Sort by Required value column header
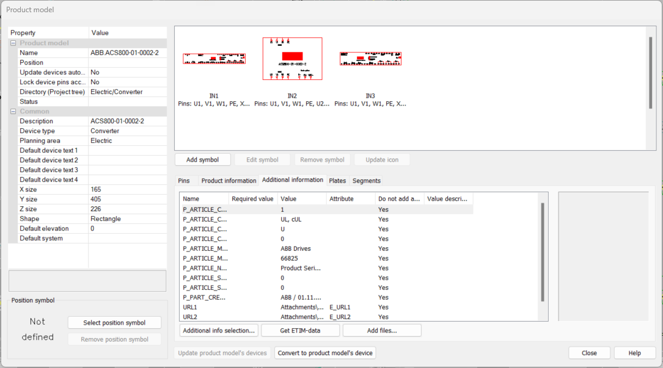 tap(252, 198)
